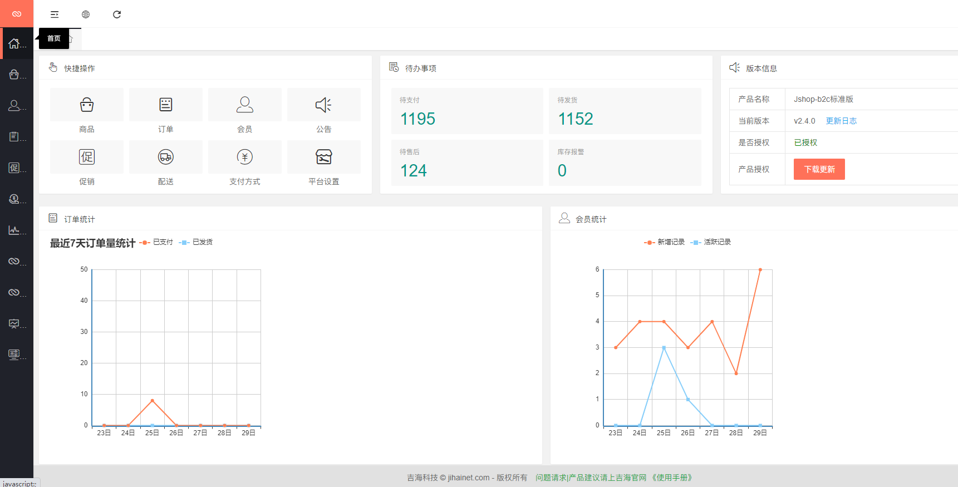Screen dimensions: 958x487
Task: Click the 会员统计 panel heading
Action: [x=591, y=219]
